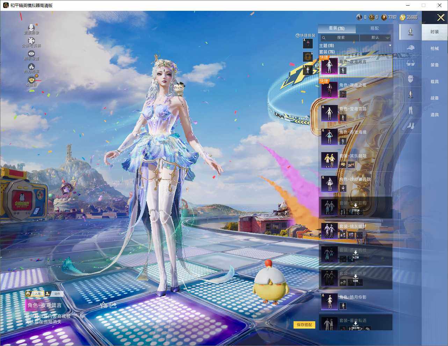Switch to the 入场 entrance emote tab
Viewport: 448px width, 346px height.
[34, 294]
